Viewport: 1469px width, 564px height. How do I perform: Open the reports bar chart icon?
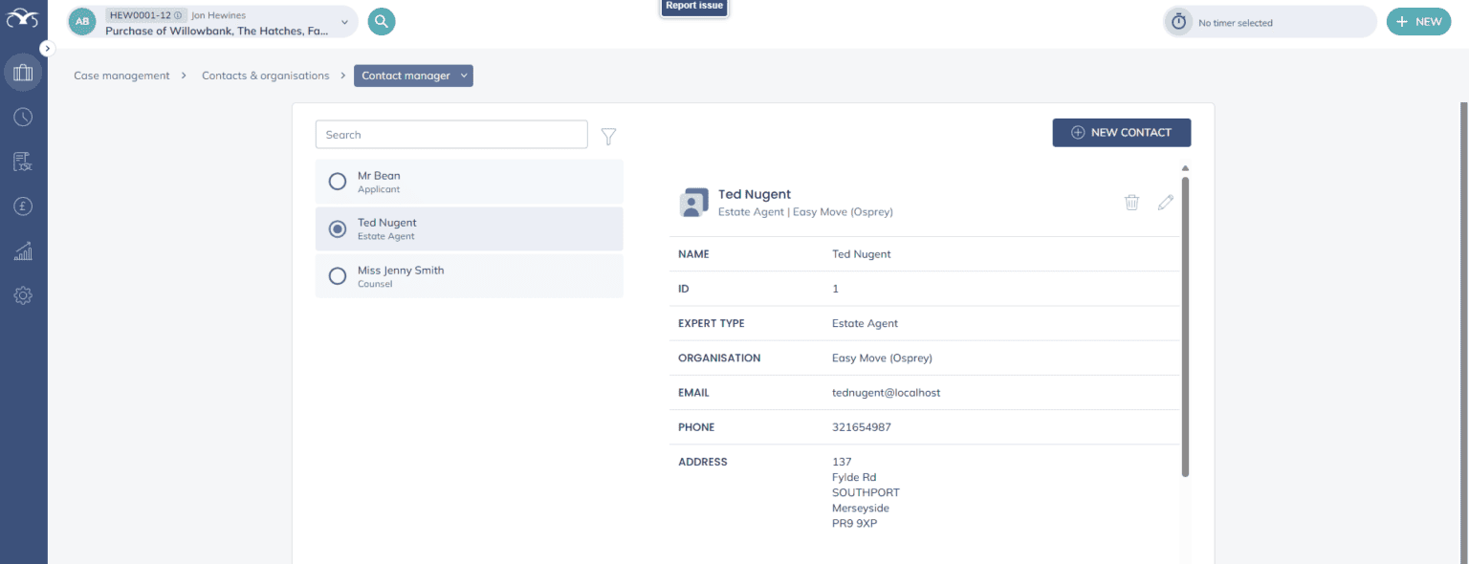click(x=23, y=251)
